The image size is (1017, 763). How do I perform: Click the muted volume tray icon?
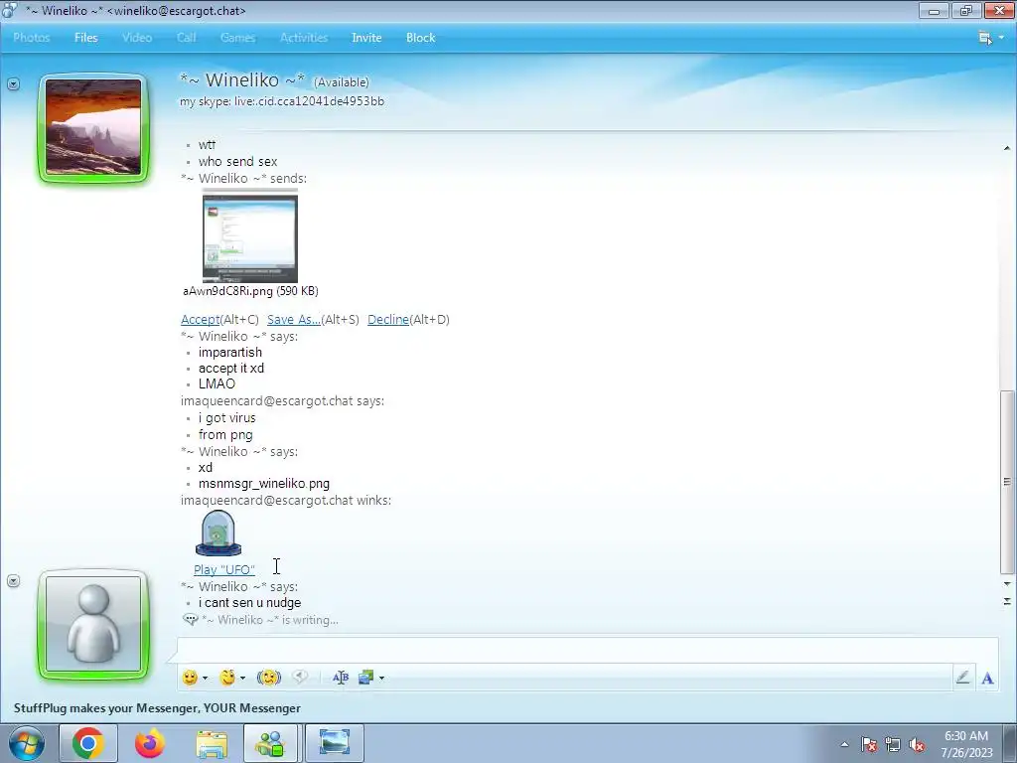pos(917,744)
